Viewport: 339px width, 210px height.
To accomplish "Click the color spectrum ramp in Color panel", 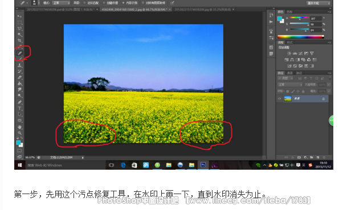I will pos(301,37).
